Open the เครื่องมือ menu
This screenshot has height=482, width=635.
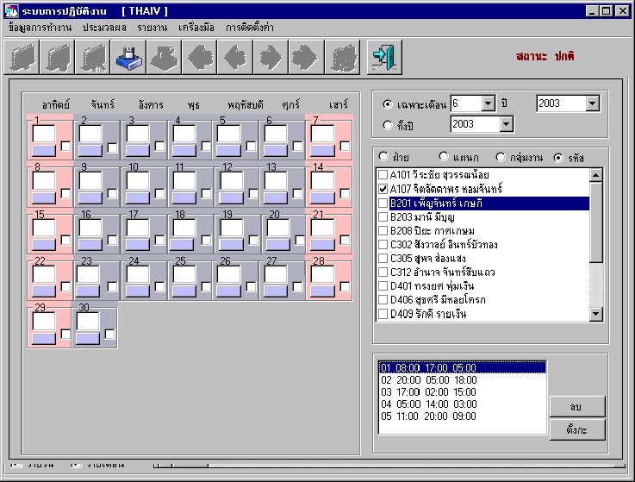[x=196, y=28]
